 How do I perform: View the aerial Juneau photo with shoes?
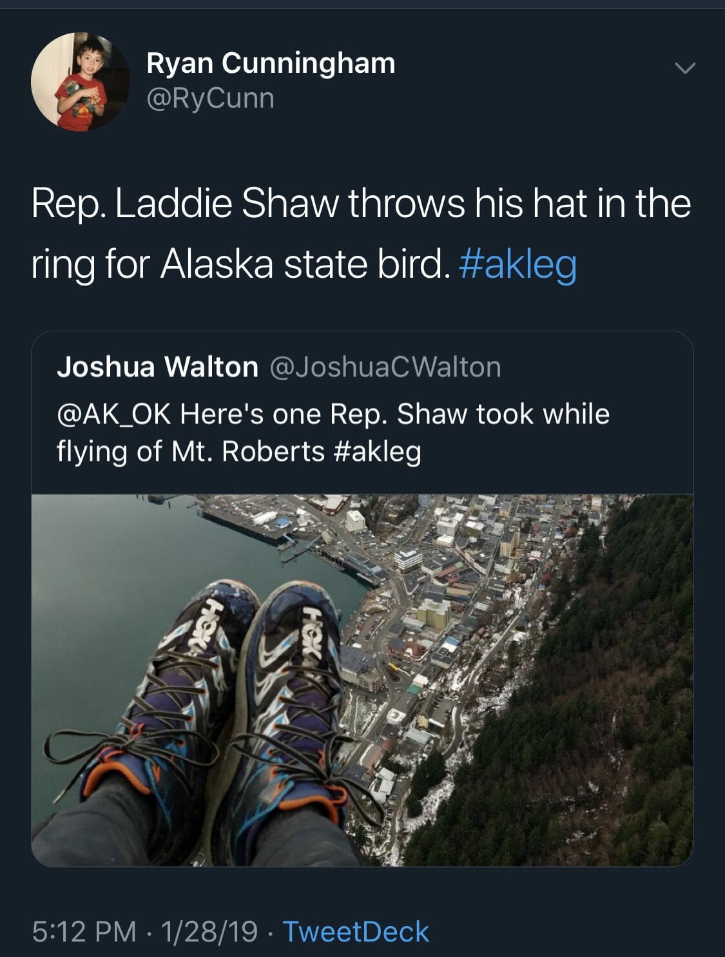pyautogui.click(x=362, y=680)
